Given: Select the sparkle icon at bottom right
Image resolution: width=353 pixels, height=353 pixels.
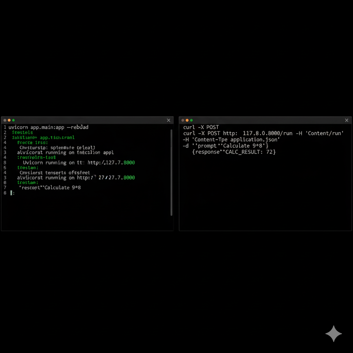Looking at the screenshot, I should 334,334.
